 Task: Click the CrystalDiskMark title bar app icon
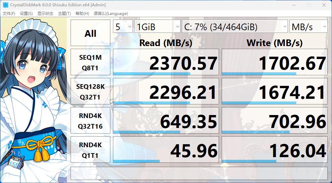(5, 5)
